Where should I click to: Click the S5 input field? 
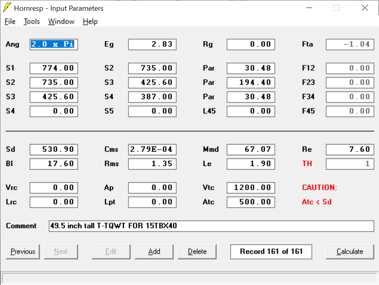pos(152,111)
